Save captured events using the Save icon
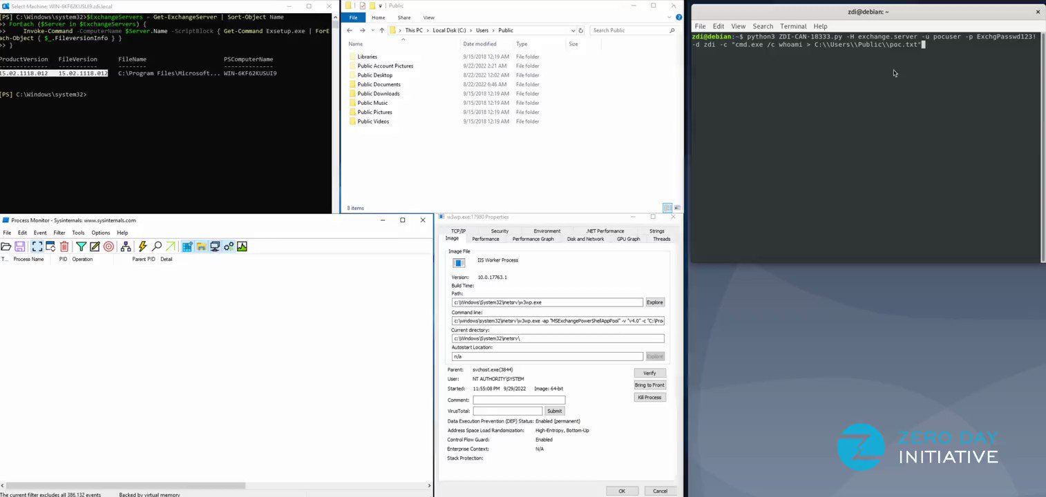Viewport: 1046px width, 497px height. pyautogui.click(x=19, y=246)
